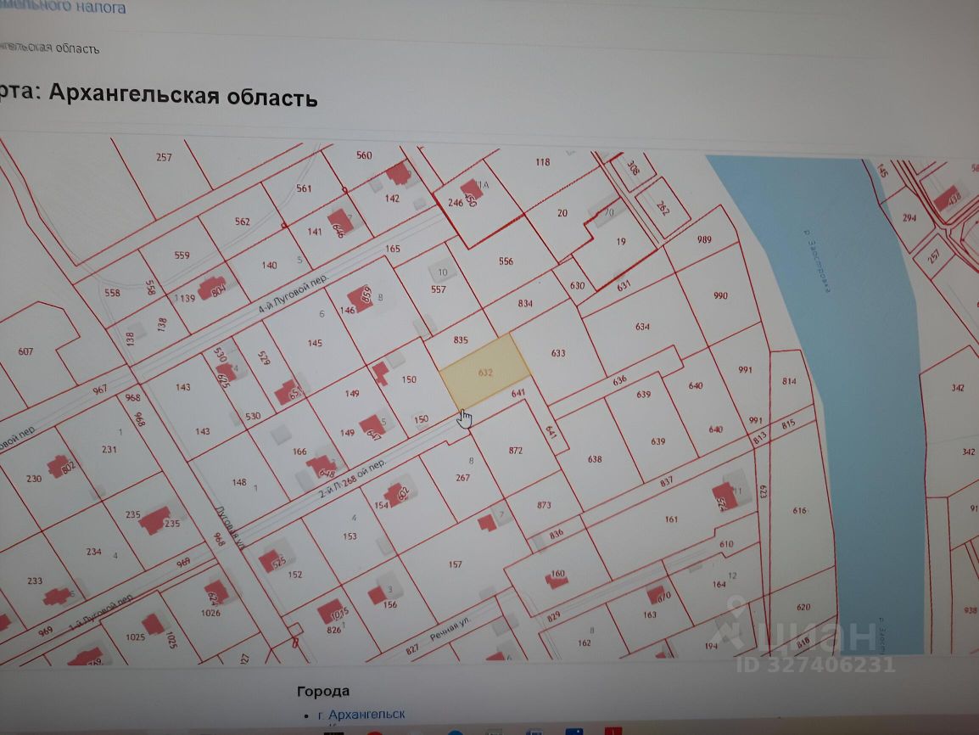
Task: Select parcel 620 beside the river
Action: pos(803,607)
